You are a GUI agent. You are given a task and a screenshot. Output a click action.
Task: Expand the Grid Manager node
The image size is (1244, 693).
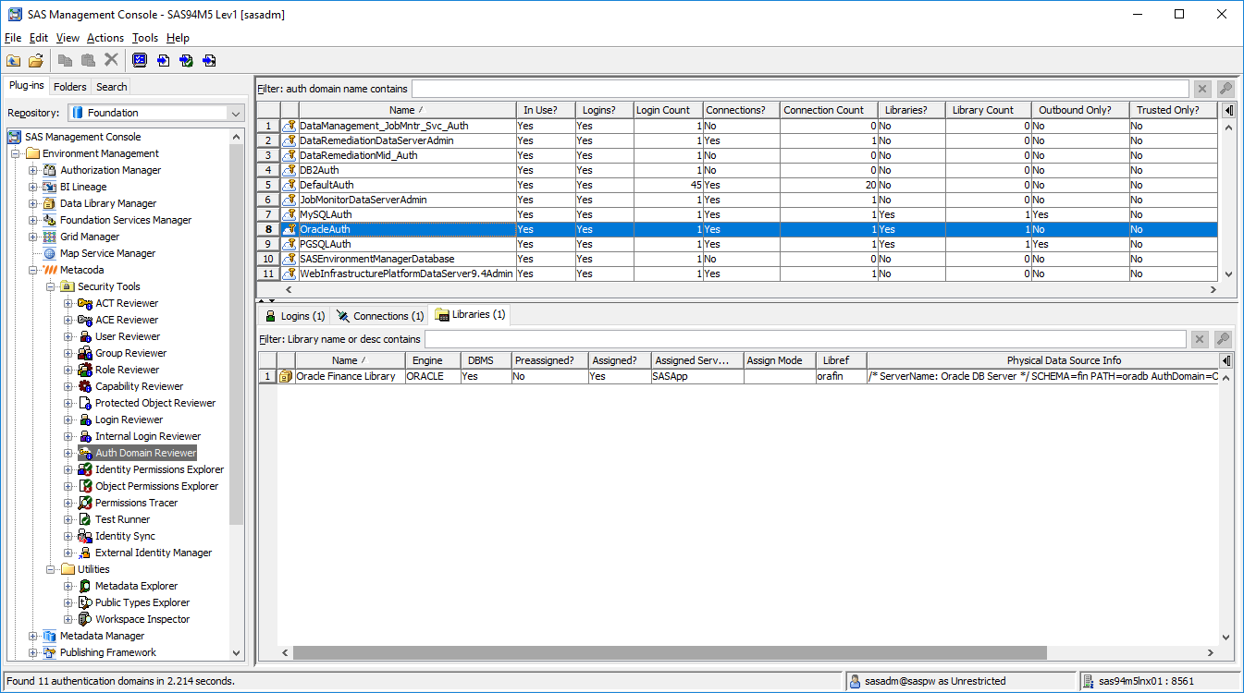click(33, 237)
